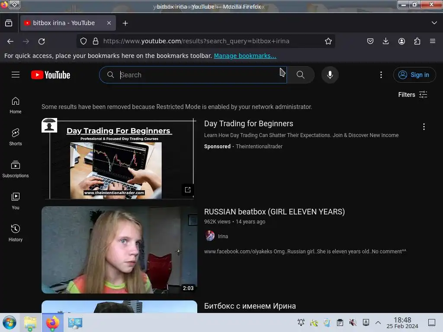Image resolution: width=443 pixels, height=332 pixels.
Task: Go forward in Firefox
Action: [26, 41]
